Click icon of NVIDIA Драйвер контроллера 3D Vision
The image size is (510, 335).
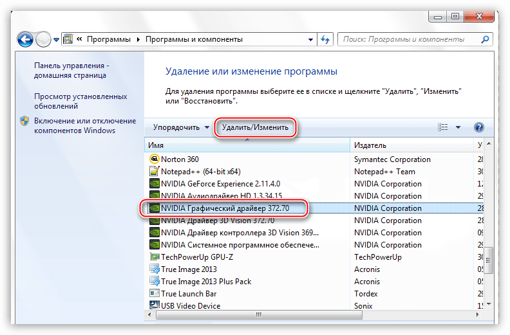click(x=154, y=232)
